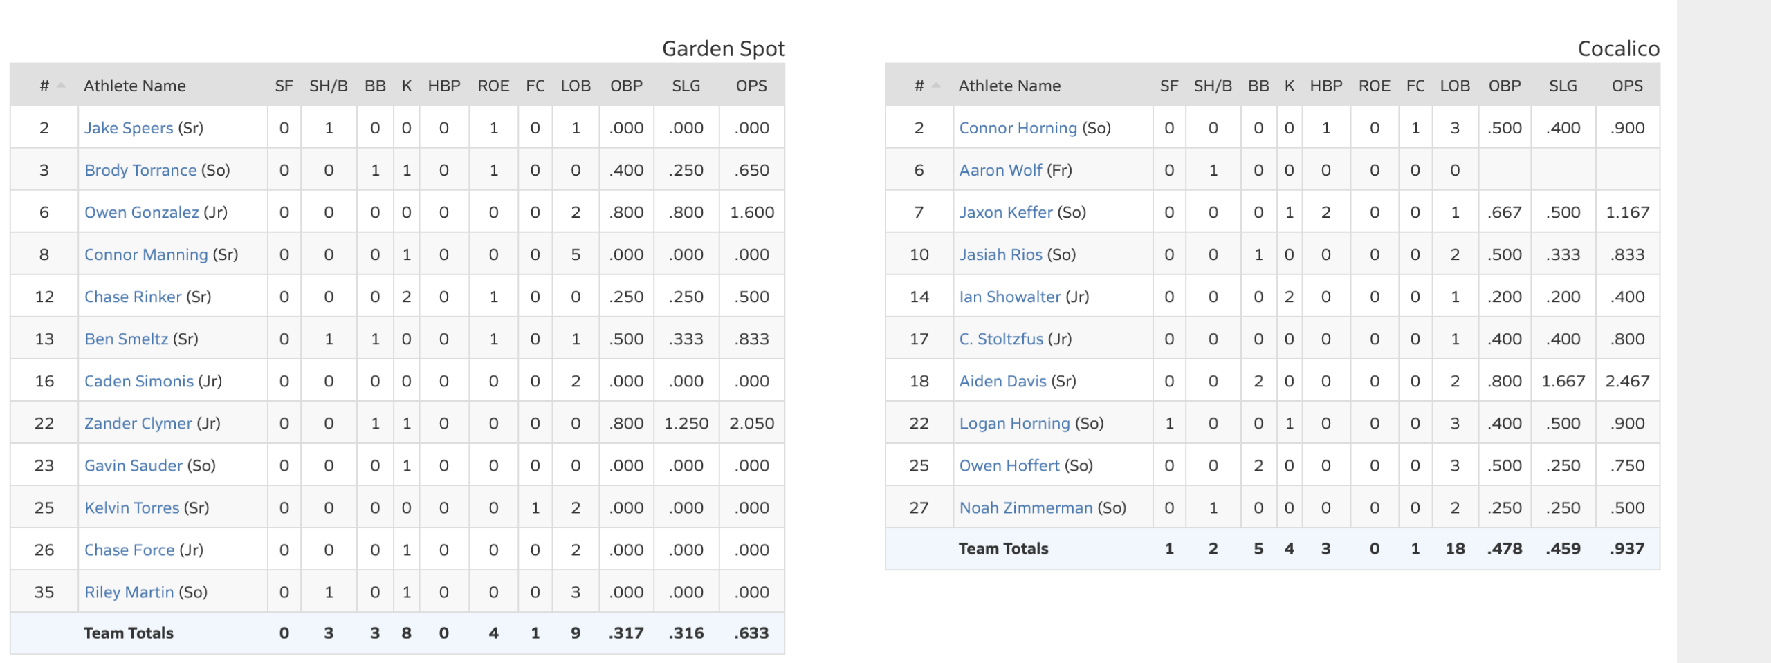Select Connor Horning in Cocalico table

click(x=1018, y=128)
